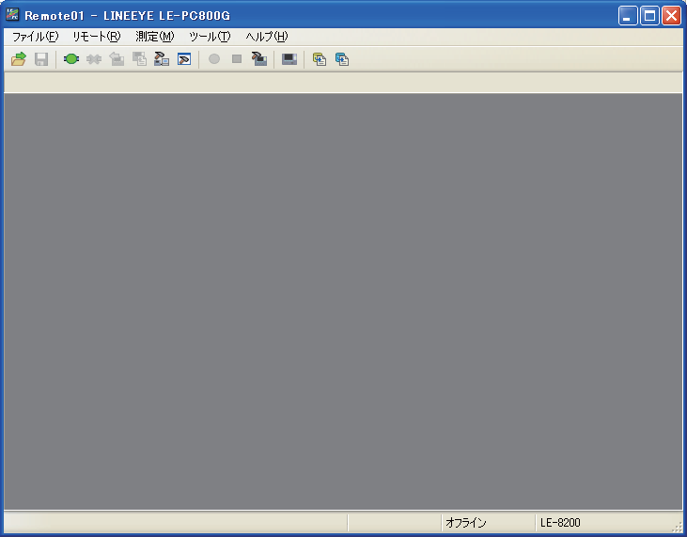Click the gray circle start measurement icon
Screen dimensions: 687x537
pyautogui.click(x=214, y=58)
